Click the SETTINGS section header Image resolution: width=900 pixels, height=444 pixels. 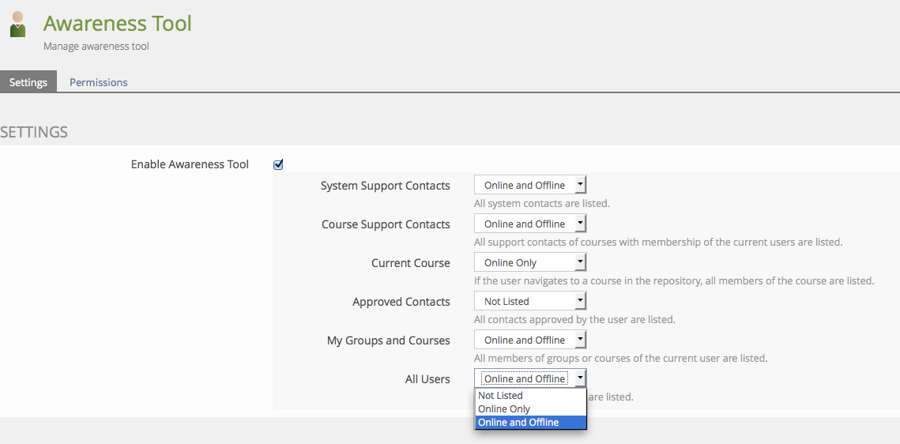[x=34, y=132]
